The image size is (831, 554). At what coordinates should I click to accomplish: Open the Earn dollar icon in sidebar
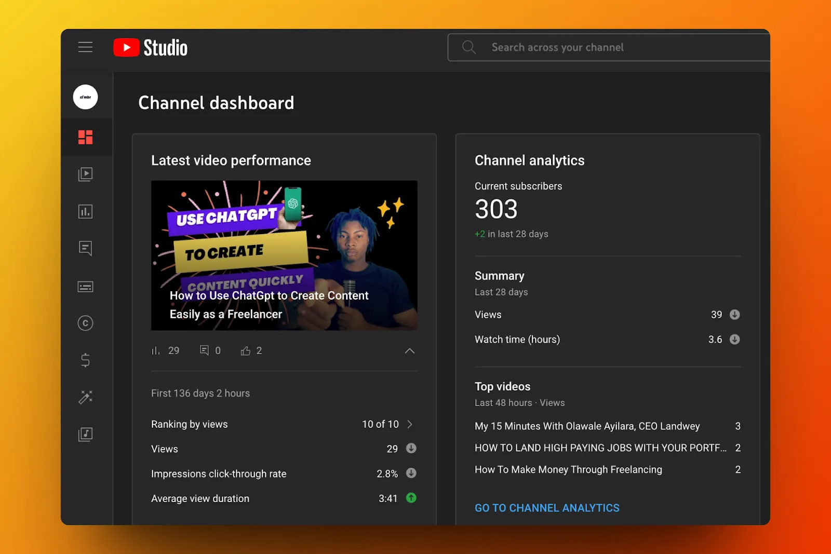pyautogui.click(x=85, y=360)
